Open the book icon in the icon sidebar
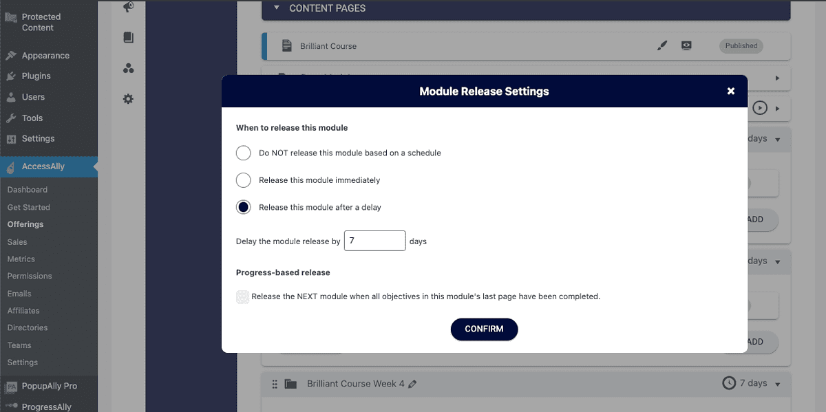The height and width of the screenshot is (412, 826). (128, 37)
